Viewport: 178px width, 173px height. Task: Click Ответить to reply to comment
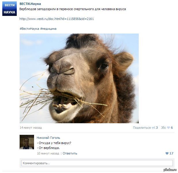pyautogui.click(x=70, y=153)
